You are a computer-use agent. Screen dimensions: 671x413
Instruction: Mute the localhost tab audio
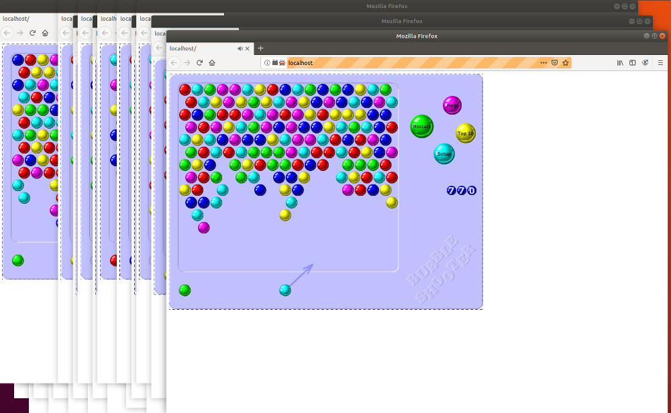[x=240, y=48]
